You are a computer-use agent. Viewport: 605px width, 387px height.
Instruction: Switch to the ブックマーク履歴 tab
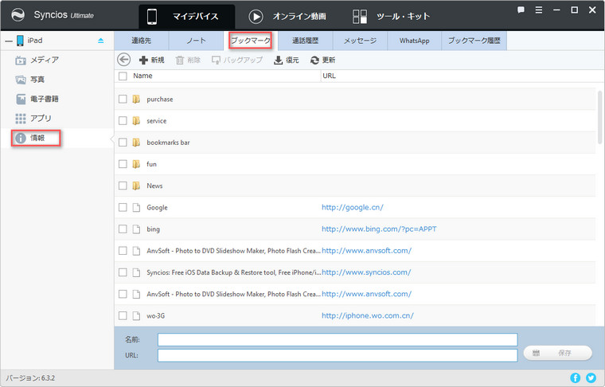tap(474, 41)
